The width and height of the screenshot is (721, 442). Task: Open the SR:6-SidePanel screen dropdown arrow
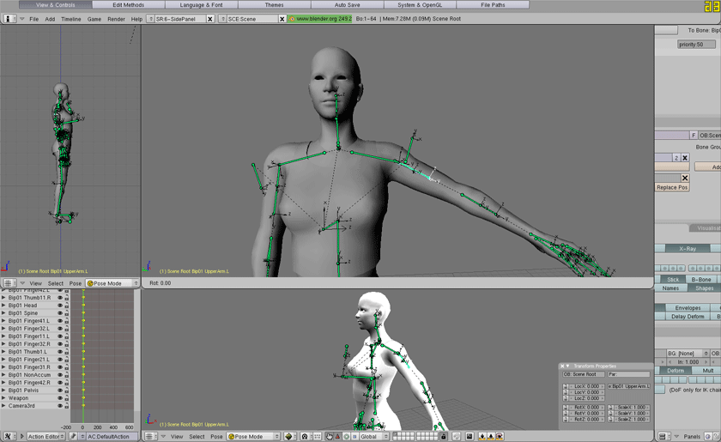pyautogui.click(x=150, y=19)
